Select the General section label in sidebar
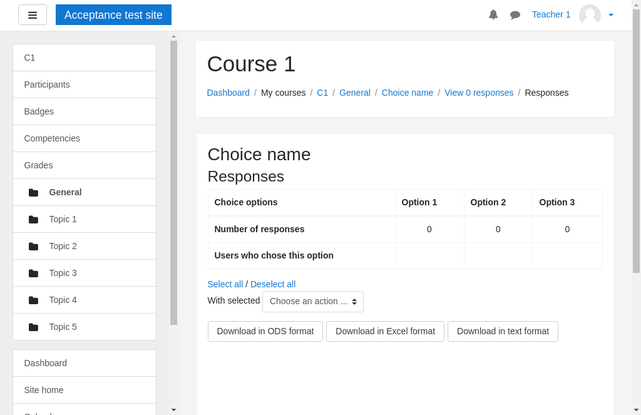641x415 pixels. pyautogui.click(x=65, y=192)
